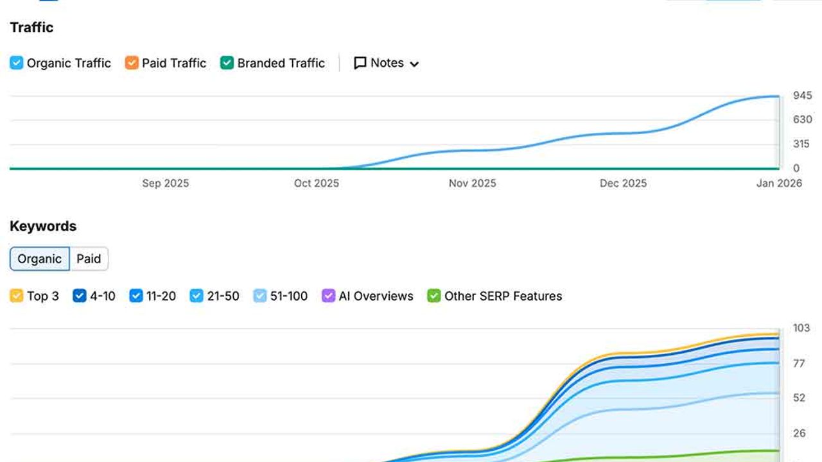
Task: Click the green Other SERP Features chart area
Action: 706,458
